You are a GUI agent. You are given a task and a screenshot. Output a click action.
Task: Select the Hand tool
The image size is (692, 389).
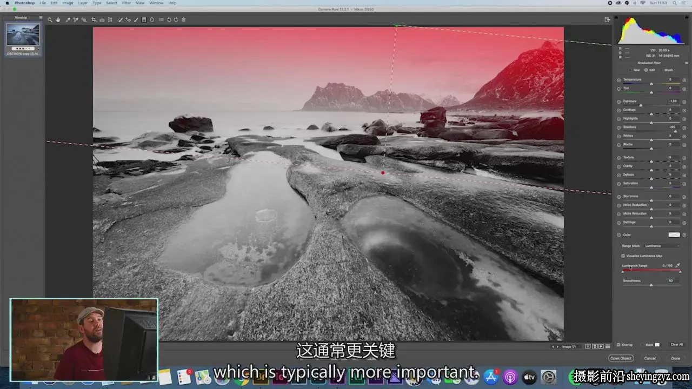pos(58,19)
